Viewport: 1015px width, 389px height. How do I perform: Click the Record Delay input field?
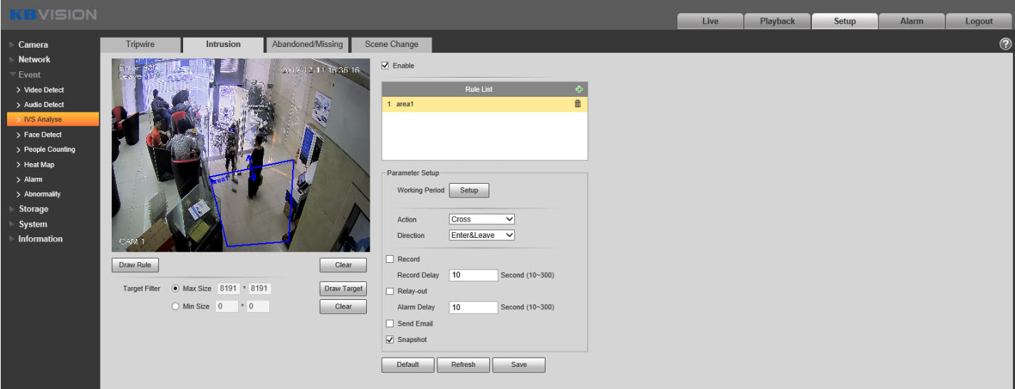point(473,275)
